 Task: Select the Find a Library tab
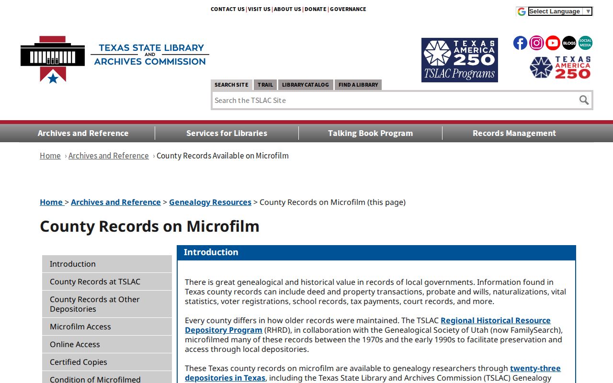[x=358, y=85]
